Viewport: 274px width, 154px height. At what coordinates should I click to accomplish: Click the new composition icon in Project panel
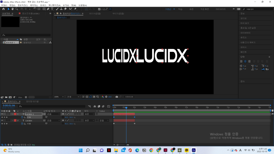pos(10,97)
